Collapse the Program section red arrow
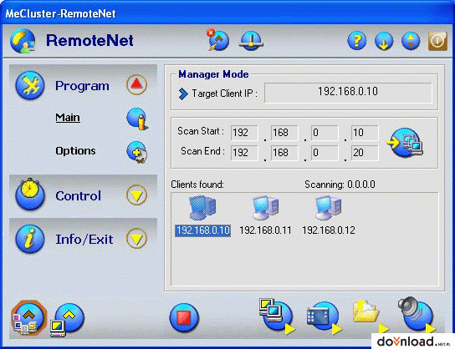The width and height of the screenshot is (455, 349). [136, 84]
